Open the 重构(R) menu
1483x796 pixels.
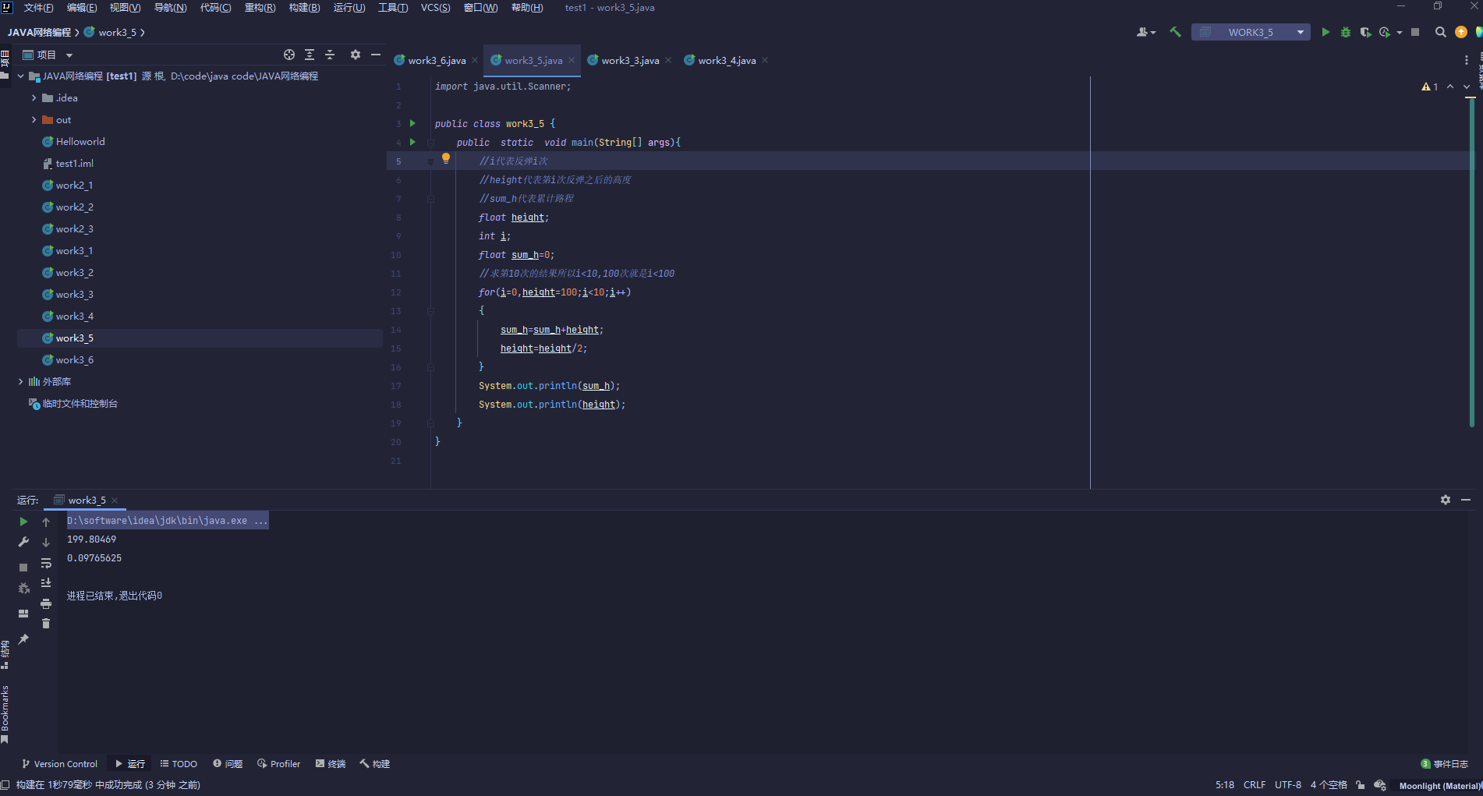tap(260, 8)
